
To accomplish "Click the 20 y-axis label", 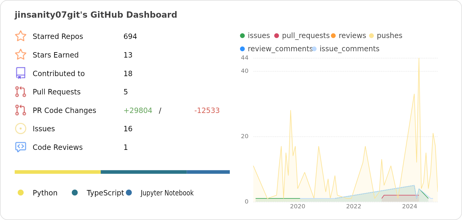I will click(244, 136).
